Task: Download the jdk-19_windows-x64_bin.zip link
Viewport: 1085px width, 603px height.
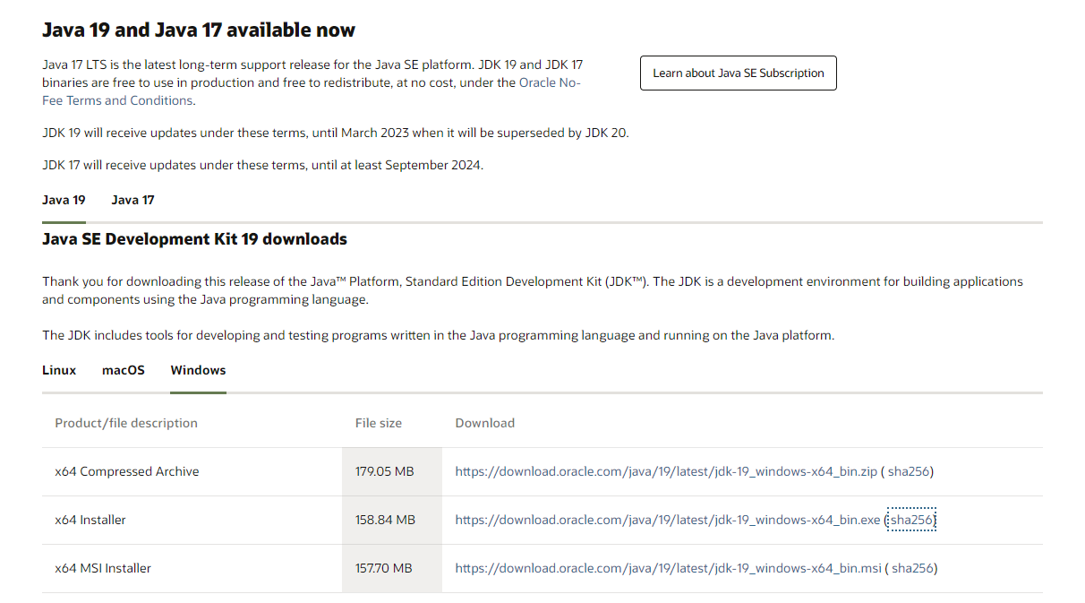Action: point(666,471)
